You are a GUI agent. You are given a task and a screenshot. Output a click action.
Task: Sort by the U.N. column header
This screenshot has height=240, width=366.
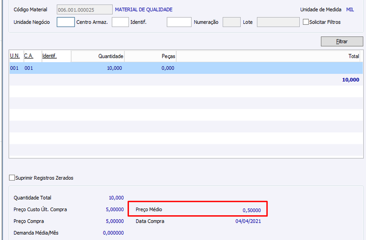coord(15,56)
